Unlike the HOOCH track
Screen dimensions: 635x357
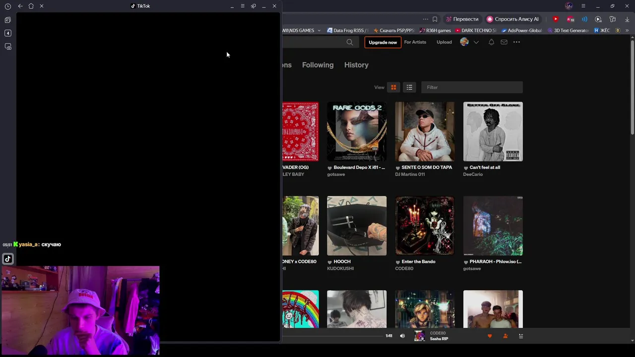click(329, 262)
